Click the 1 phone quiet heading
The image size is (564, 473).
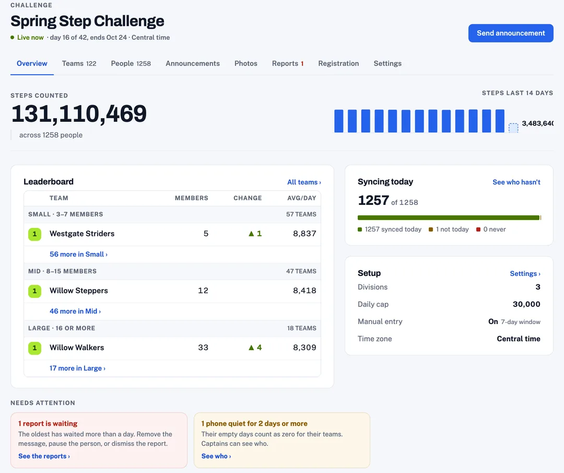click(254, 424)
